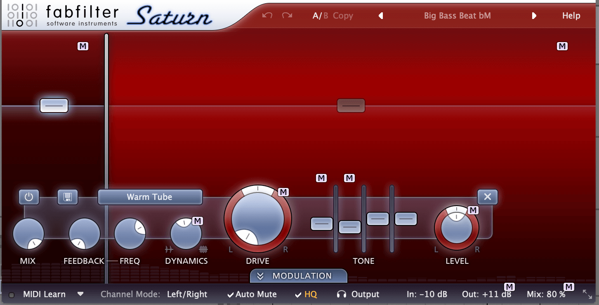Click the Output headphones button
Viewport: 599px width, 305px height.
[x=358, y=294]
